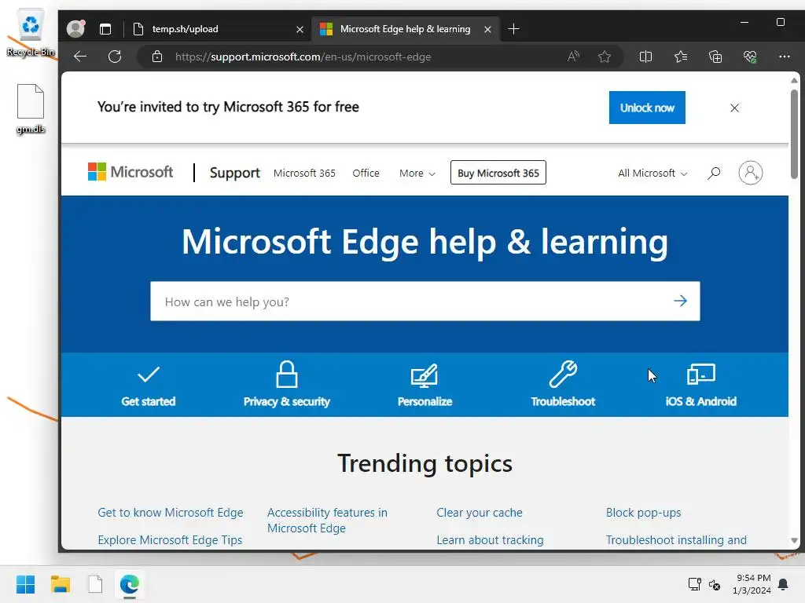Open a new tab with plus button
Viewport: 805px width, 603px height.
pyautogui.click(x=513, y=29)
